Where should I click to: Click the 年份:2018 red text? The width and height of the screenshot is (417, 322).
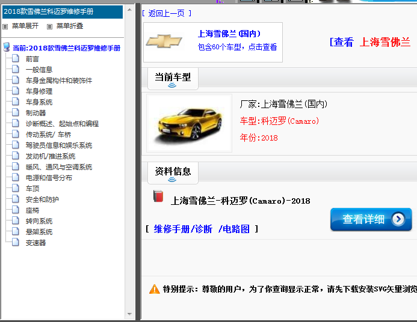[259, 138]
